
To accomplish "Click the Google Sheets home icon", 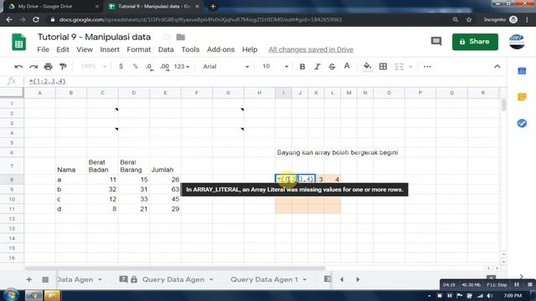I will tap(18, 43).
